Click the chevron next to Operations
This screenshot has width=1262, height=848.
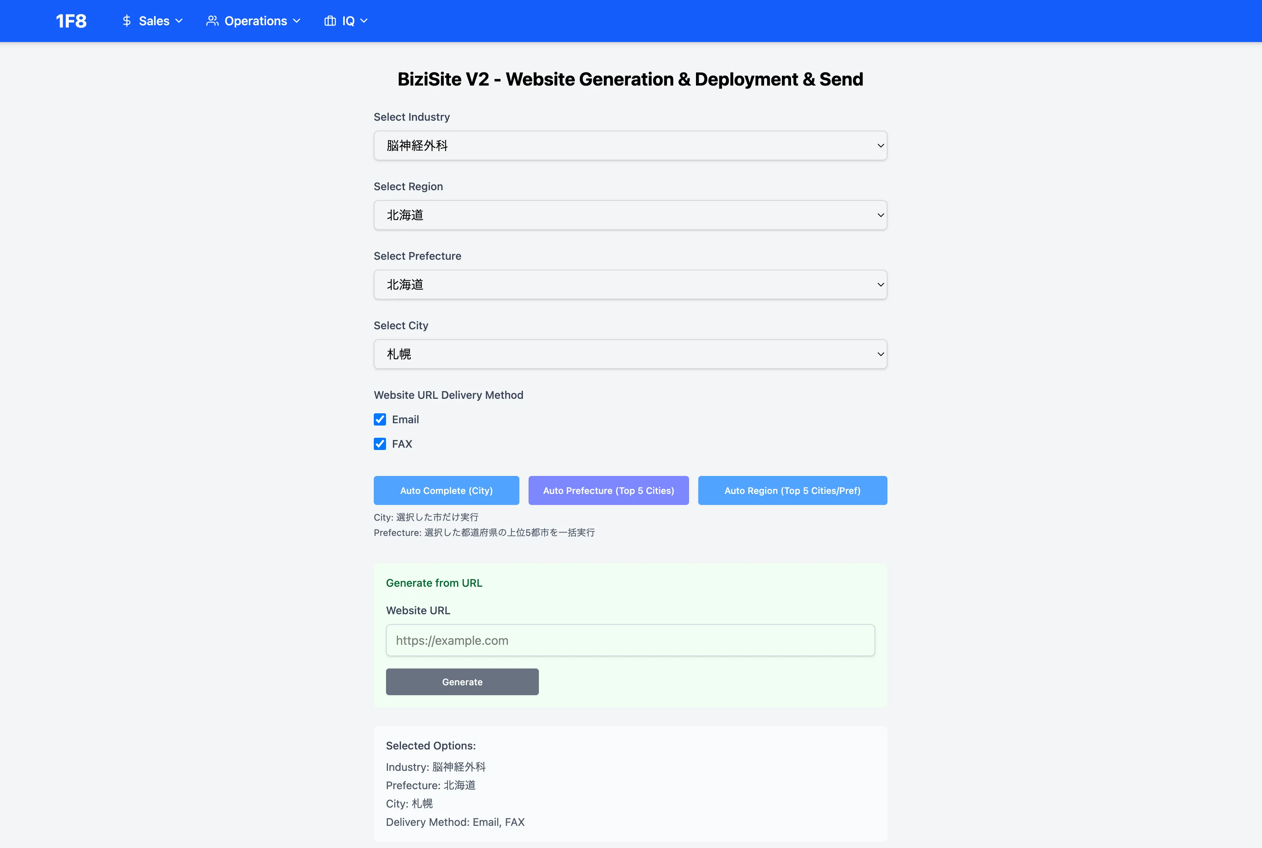tap(297, 21)
